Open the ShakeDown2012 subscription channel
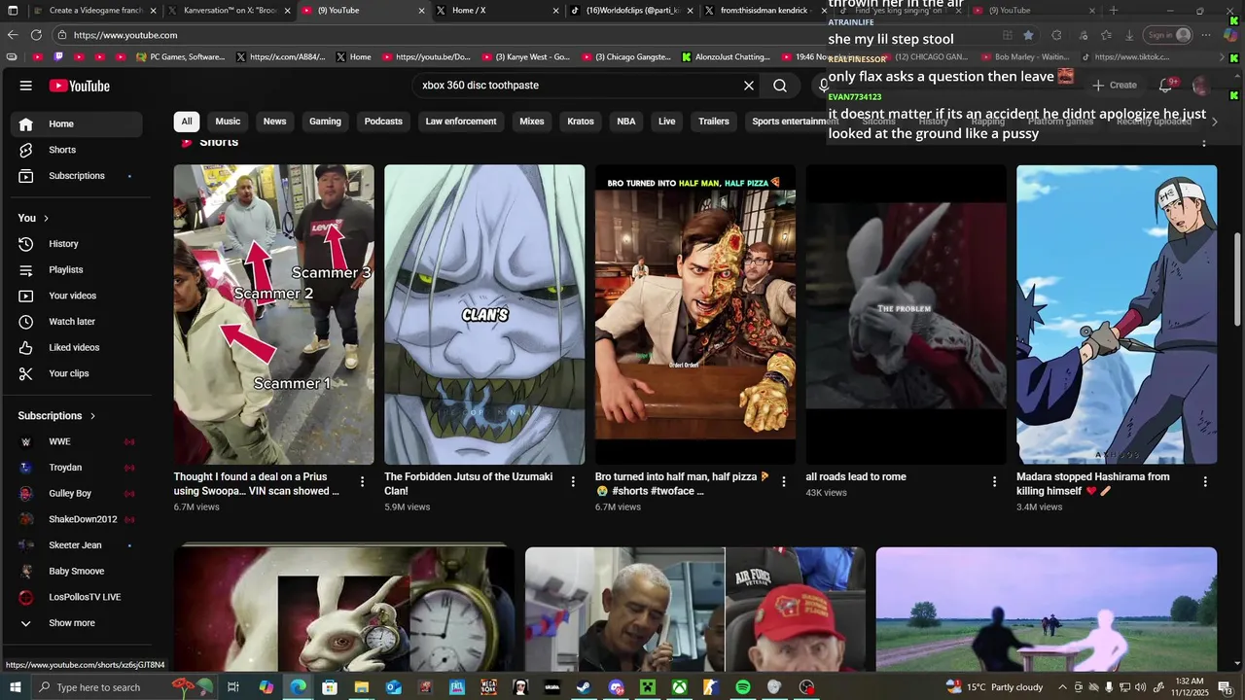1245x700 pixels. [77, 519]
